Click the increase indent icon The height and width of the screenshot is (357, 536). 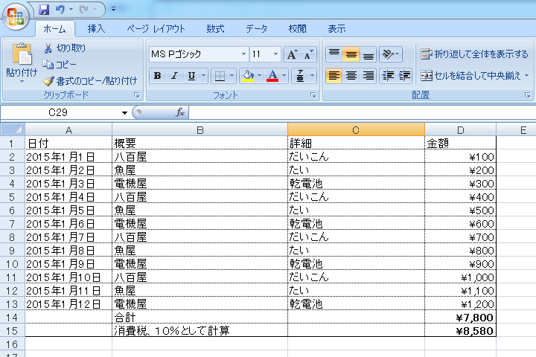coord(405,75)
